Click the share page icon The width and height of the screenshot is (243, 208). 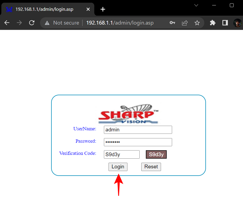point(185,23)
